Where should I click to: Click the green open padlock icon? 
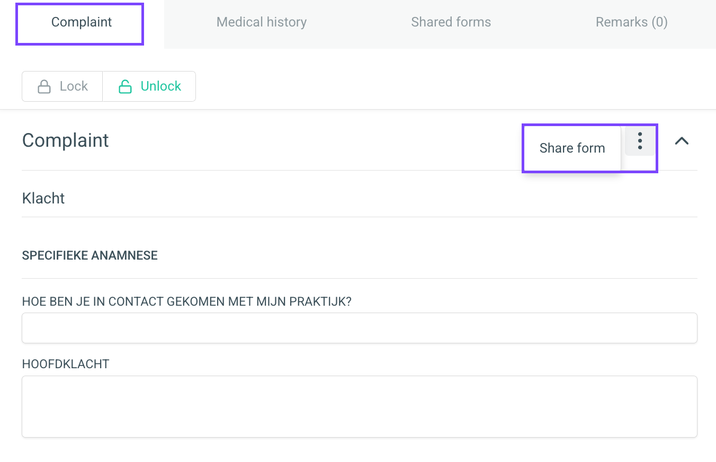coord(125,86)
